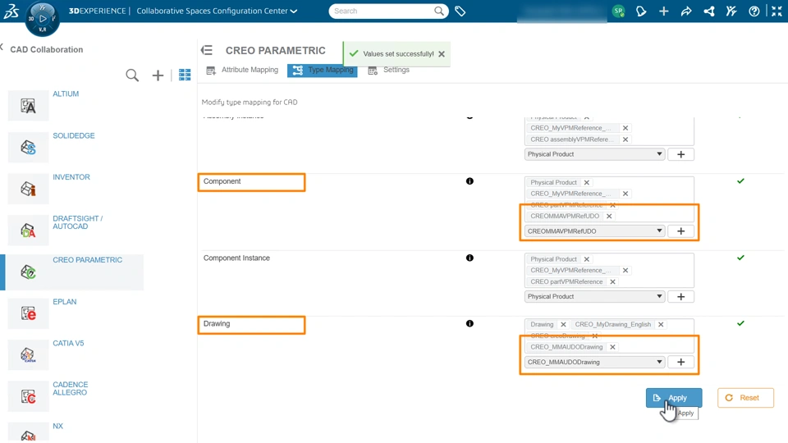Switch to the Attribute Mapping tab
The image size is (788, 443).
click(x=242, y=70)
